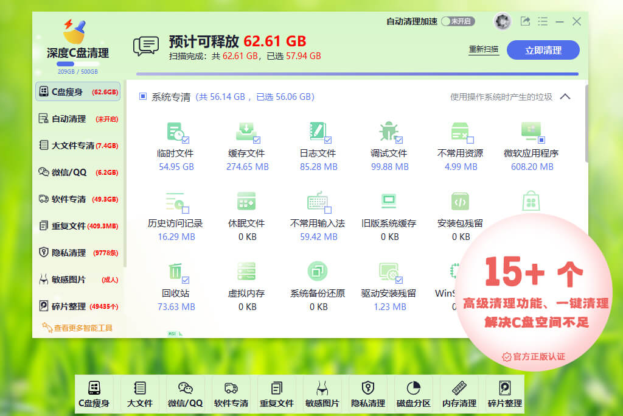
Task: Open the 微信/QQ sidebar tab
Action: pos(78,172)
